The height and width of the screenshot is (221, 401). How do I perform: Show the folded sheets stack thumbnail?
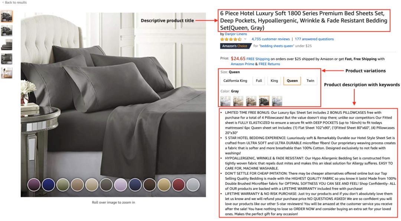7,45
